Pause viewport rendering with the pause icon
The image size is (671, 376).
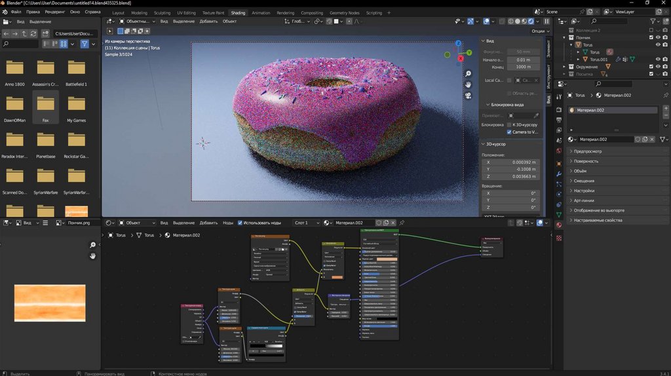click(547, 21)
